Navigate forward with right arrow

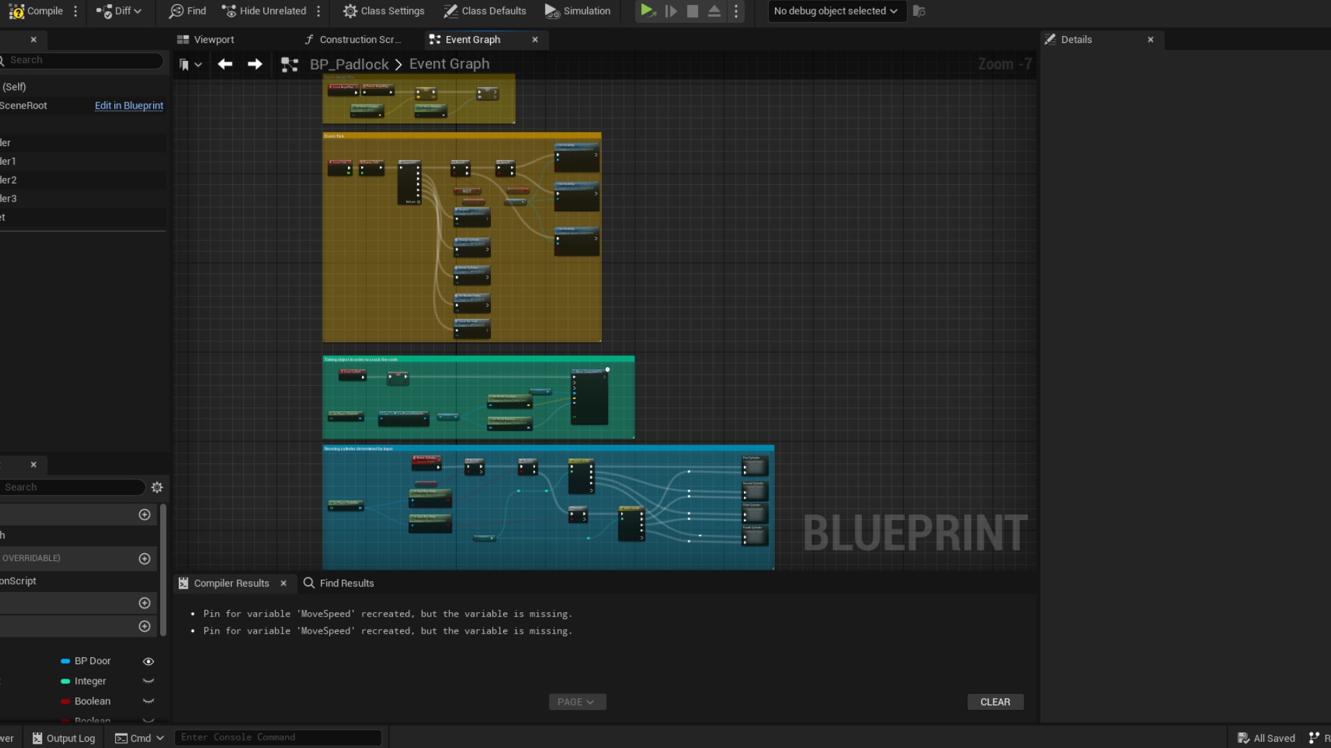[255, 64]
